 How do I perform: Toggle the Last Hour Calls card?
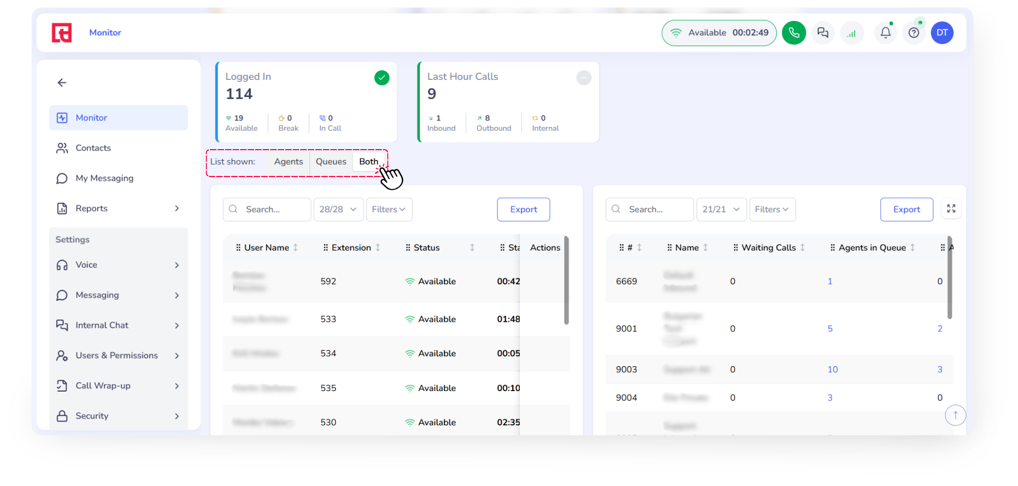(x=584, y=78)
